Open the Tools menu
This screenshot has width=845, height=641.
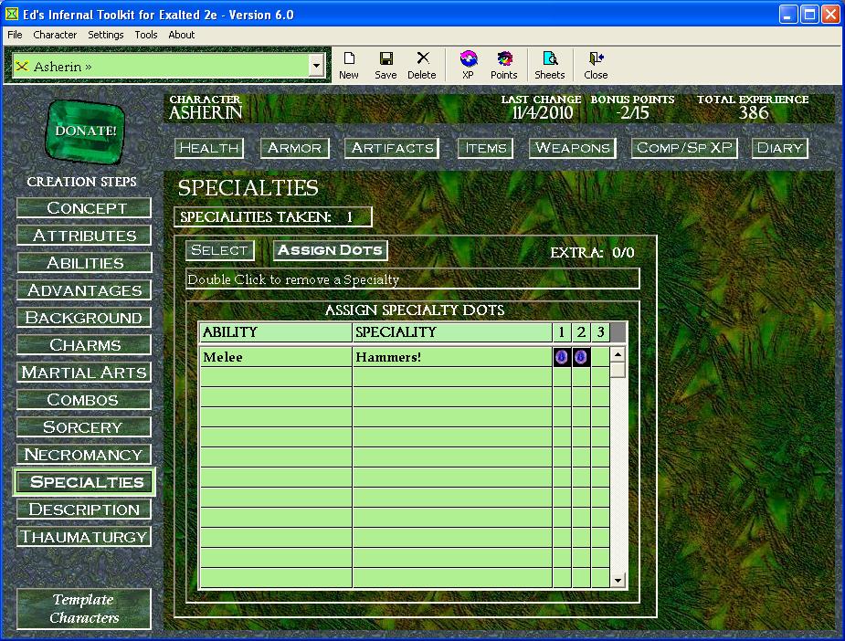click(x=146, y=35)
